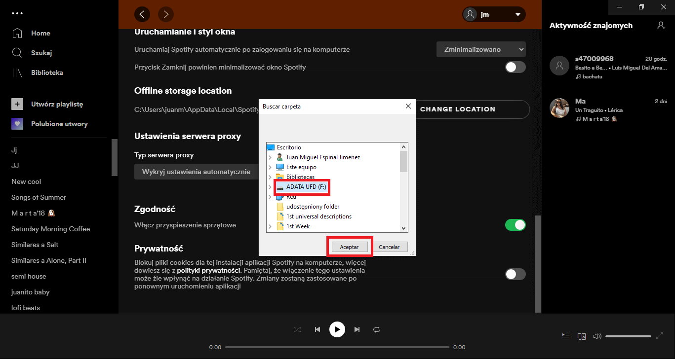This screenshot has width=675, height=359.
Task: Click the add friend icon
Action: (661, 25)
